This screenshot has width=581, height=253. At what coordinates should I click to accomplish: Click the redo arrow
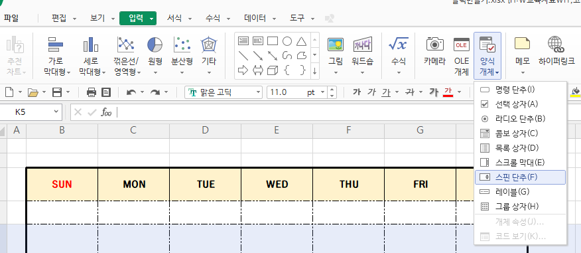click(155, 92)
